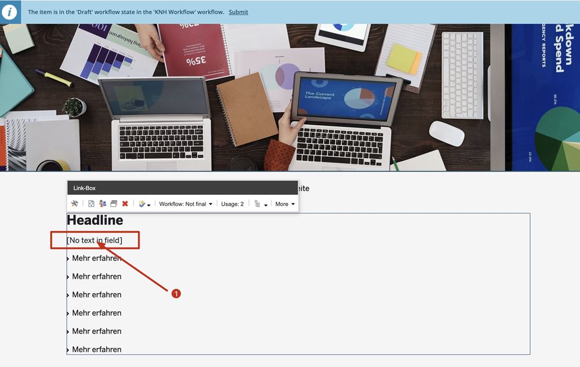Click the [No text in field] placeholder
580x367 pixels.
95,240
